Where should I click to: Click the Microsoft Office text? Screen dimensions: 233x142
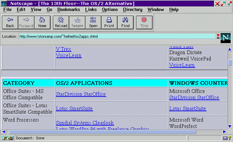pos(187,91)
